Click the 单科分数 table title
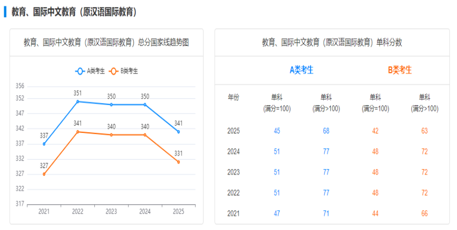The height and width of the screenshot is (230, 457). tap(332, 43)
